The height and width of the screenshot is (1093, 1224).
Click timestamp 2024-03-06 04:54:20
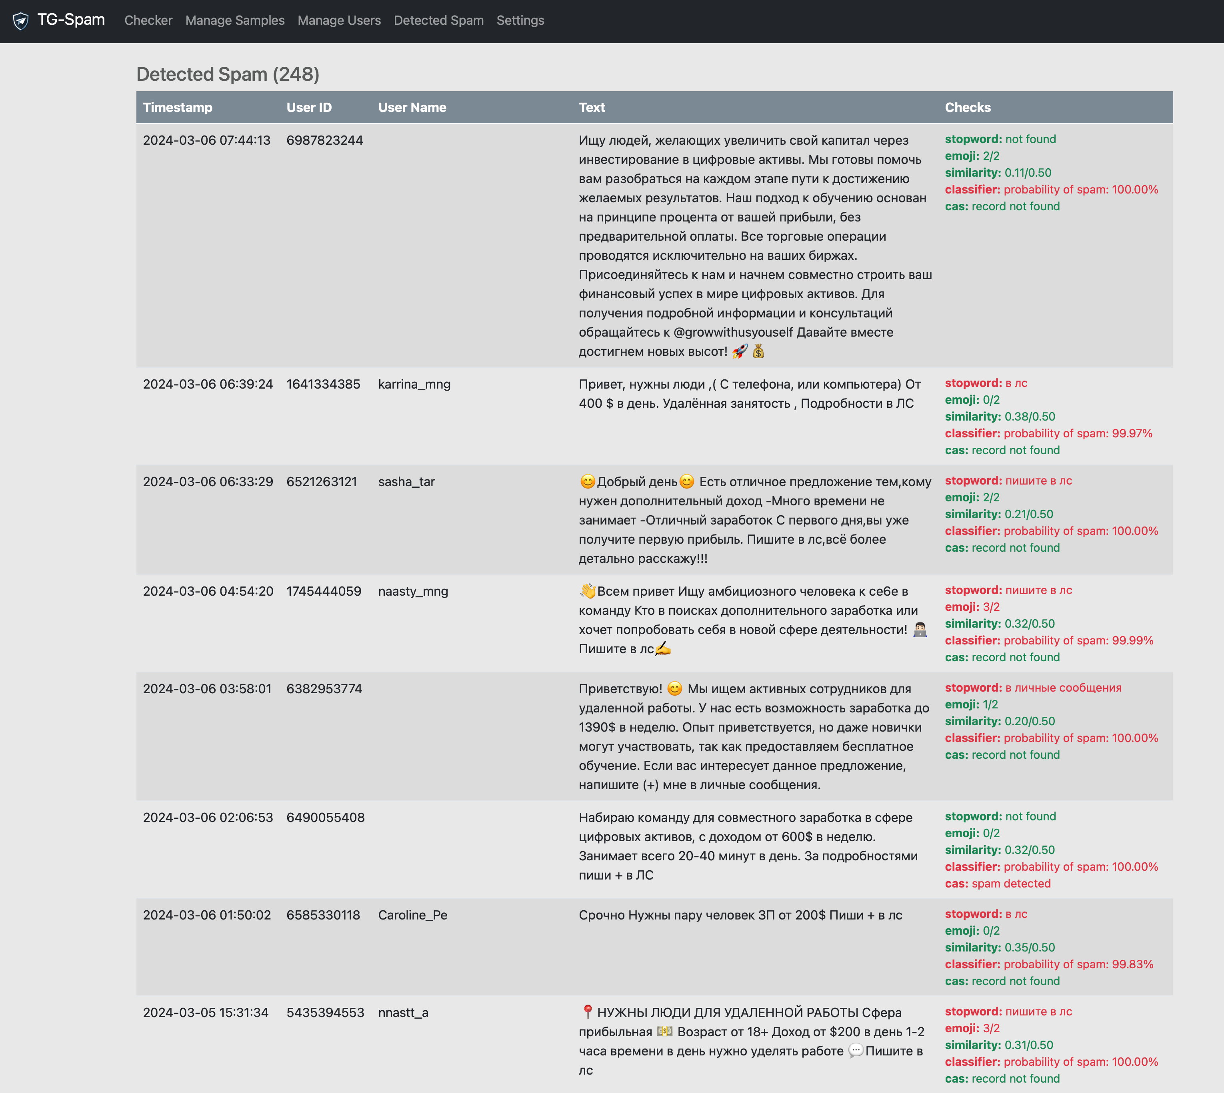[208, 592]
